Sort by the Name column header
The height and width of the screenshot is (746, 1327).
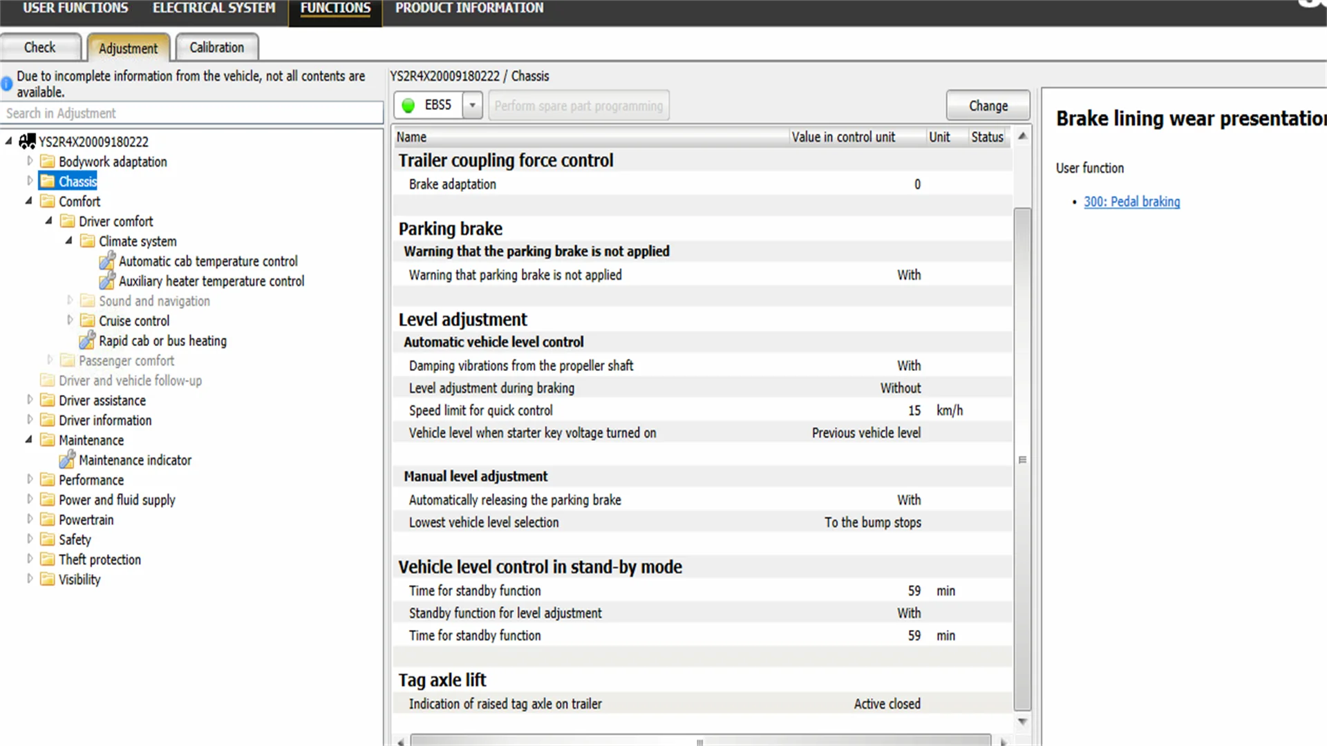click(x=592, y=137)
